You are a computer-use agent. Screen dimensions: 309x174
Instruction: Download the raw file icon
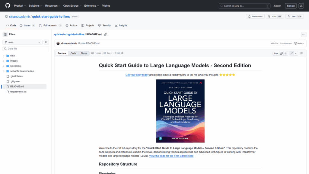286,53
